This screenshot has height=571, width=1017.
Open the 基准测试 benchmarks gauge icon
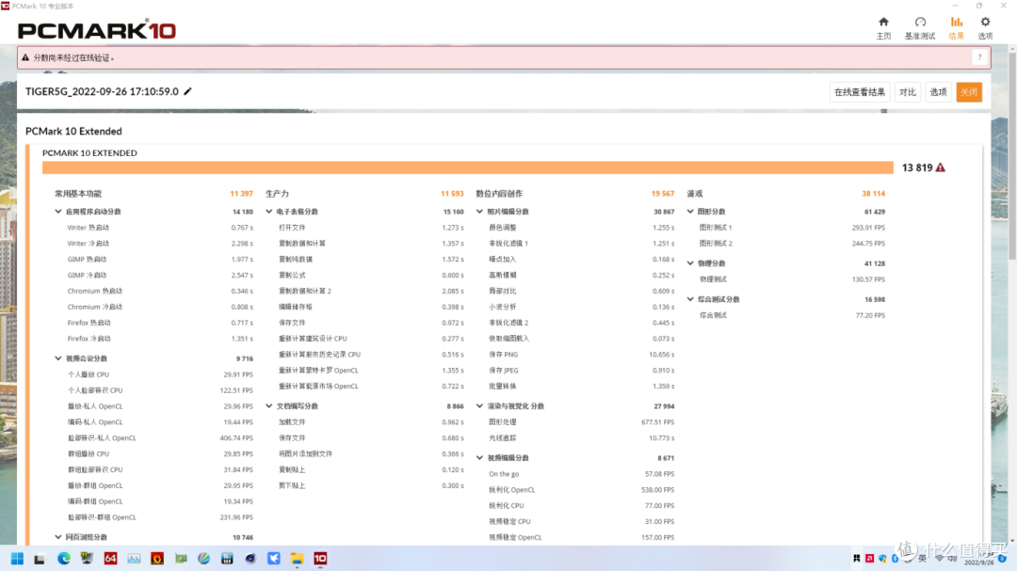[920, 22]
